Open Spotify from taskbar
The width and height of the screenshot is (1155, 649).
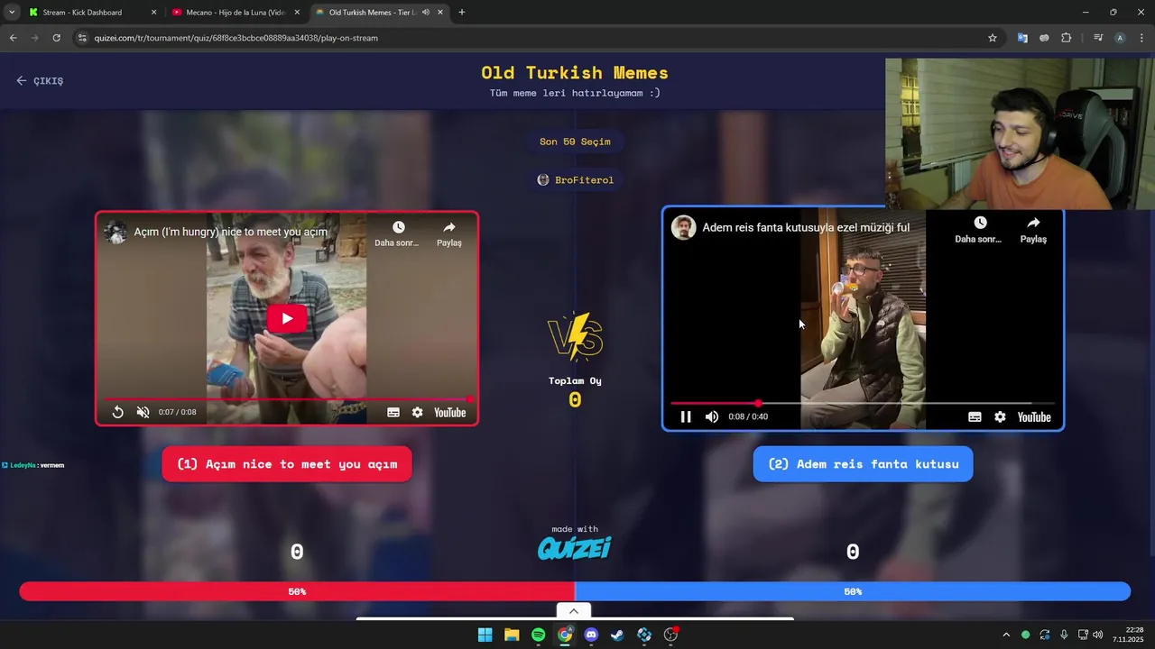point(538,635)
